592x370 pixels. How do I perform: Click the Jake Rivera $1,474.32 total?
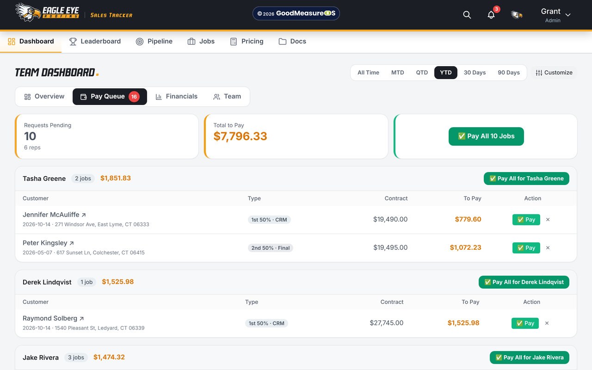click(109, 358)
